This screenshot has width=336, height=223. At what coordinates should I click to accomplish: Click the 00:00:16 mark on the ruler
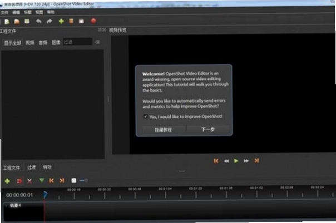tap(74, 190)
